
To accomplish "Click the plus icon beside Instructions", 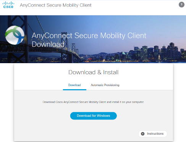I will click(x=143, y=134).
